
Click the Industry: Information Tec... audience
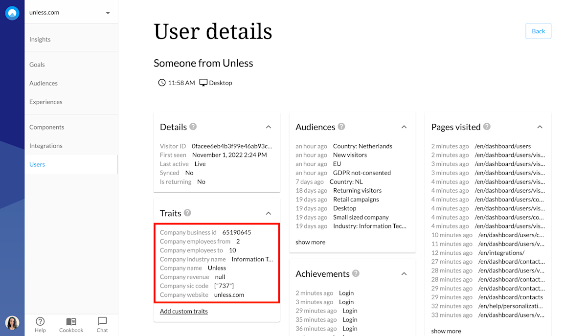point(370,226)
